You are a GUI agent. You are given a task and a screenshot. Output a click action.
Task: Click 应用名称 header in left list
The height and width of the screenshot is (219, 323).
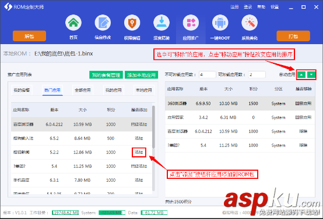(x=21, y=110)
